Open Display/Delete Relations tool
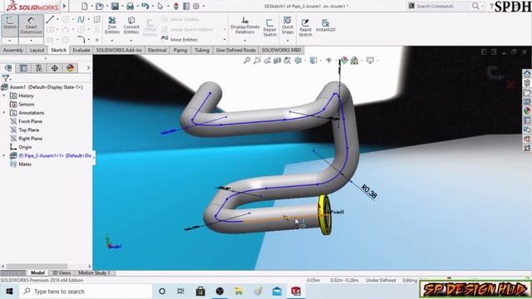 tap(244, 25)
